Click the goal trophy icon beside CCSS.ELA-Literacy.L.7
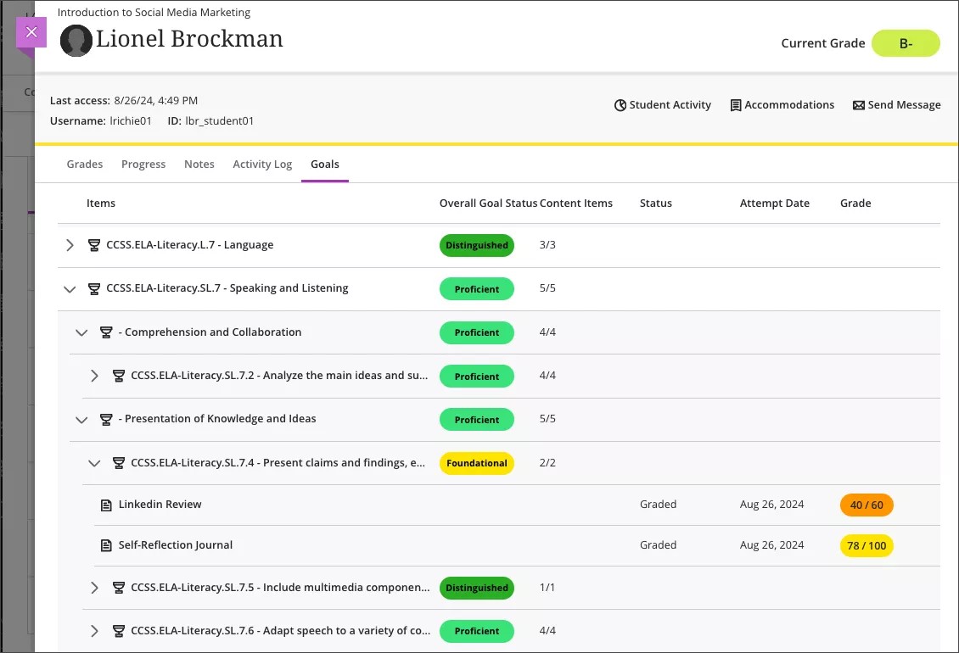The width and height of the screenshot is (959, 653). [94, 245]
